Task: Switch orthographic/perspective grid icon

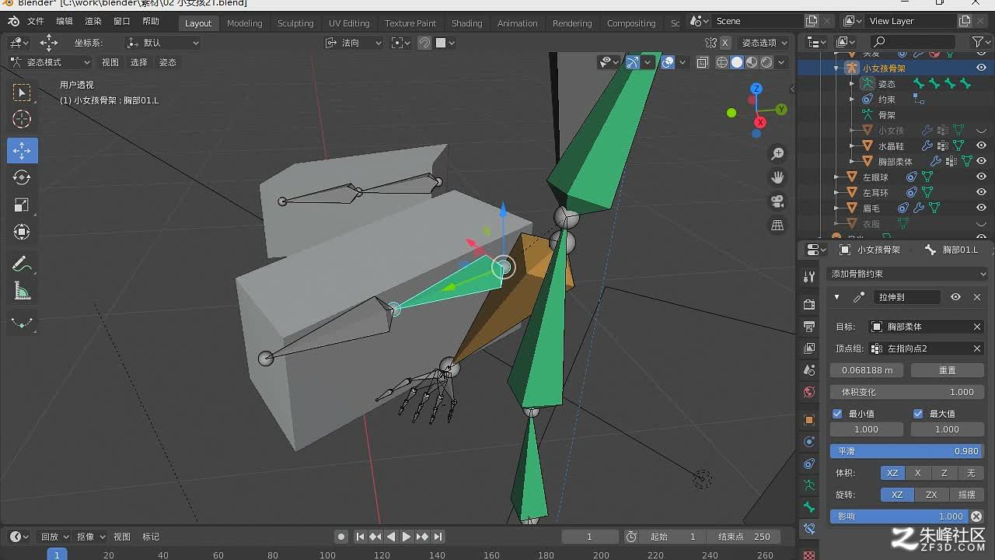Action: [x=777, y=226]
